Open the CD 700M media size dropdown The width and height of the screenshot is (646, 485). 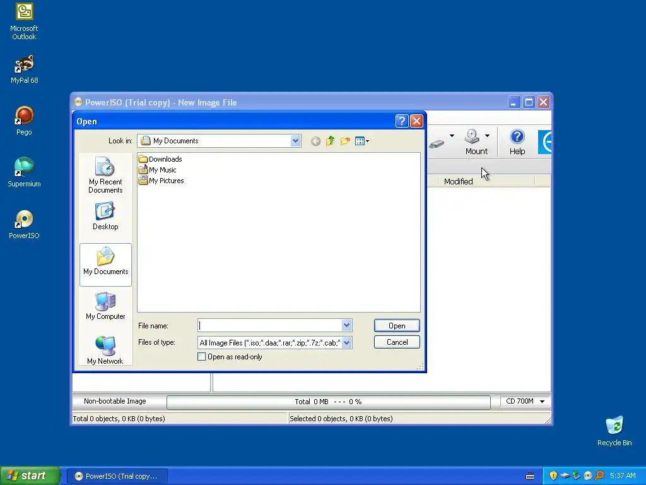[525, 401]
